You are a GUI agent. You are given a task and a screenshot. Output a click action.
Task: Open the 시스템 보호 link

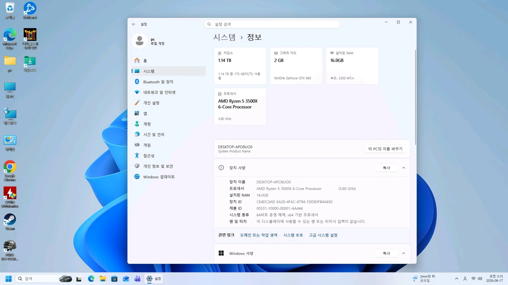pyautogui.click(x=293, y=235)
